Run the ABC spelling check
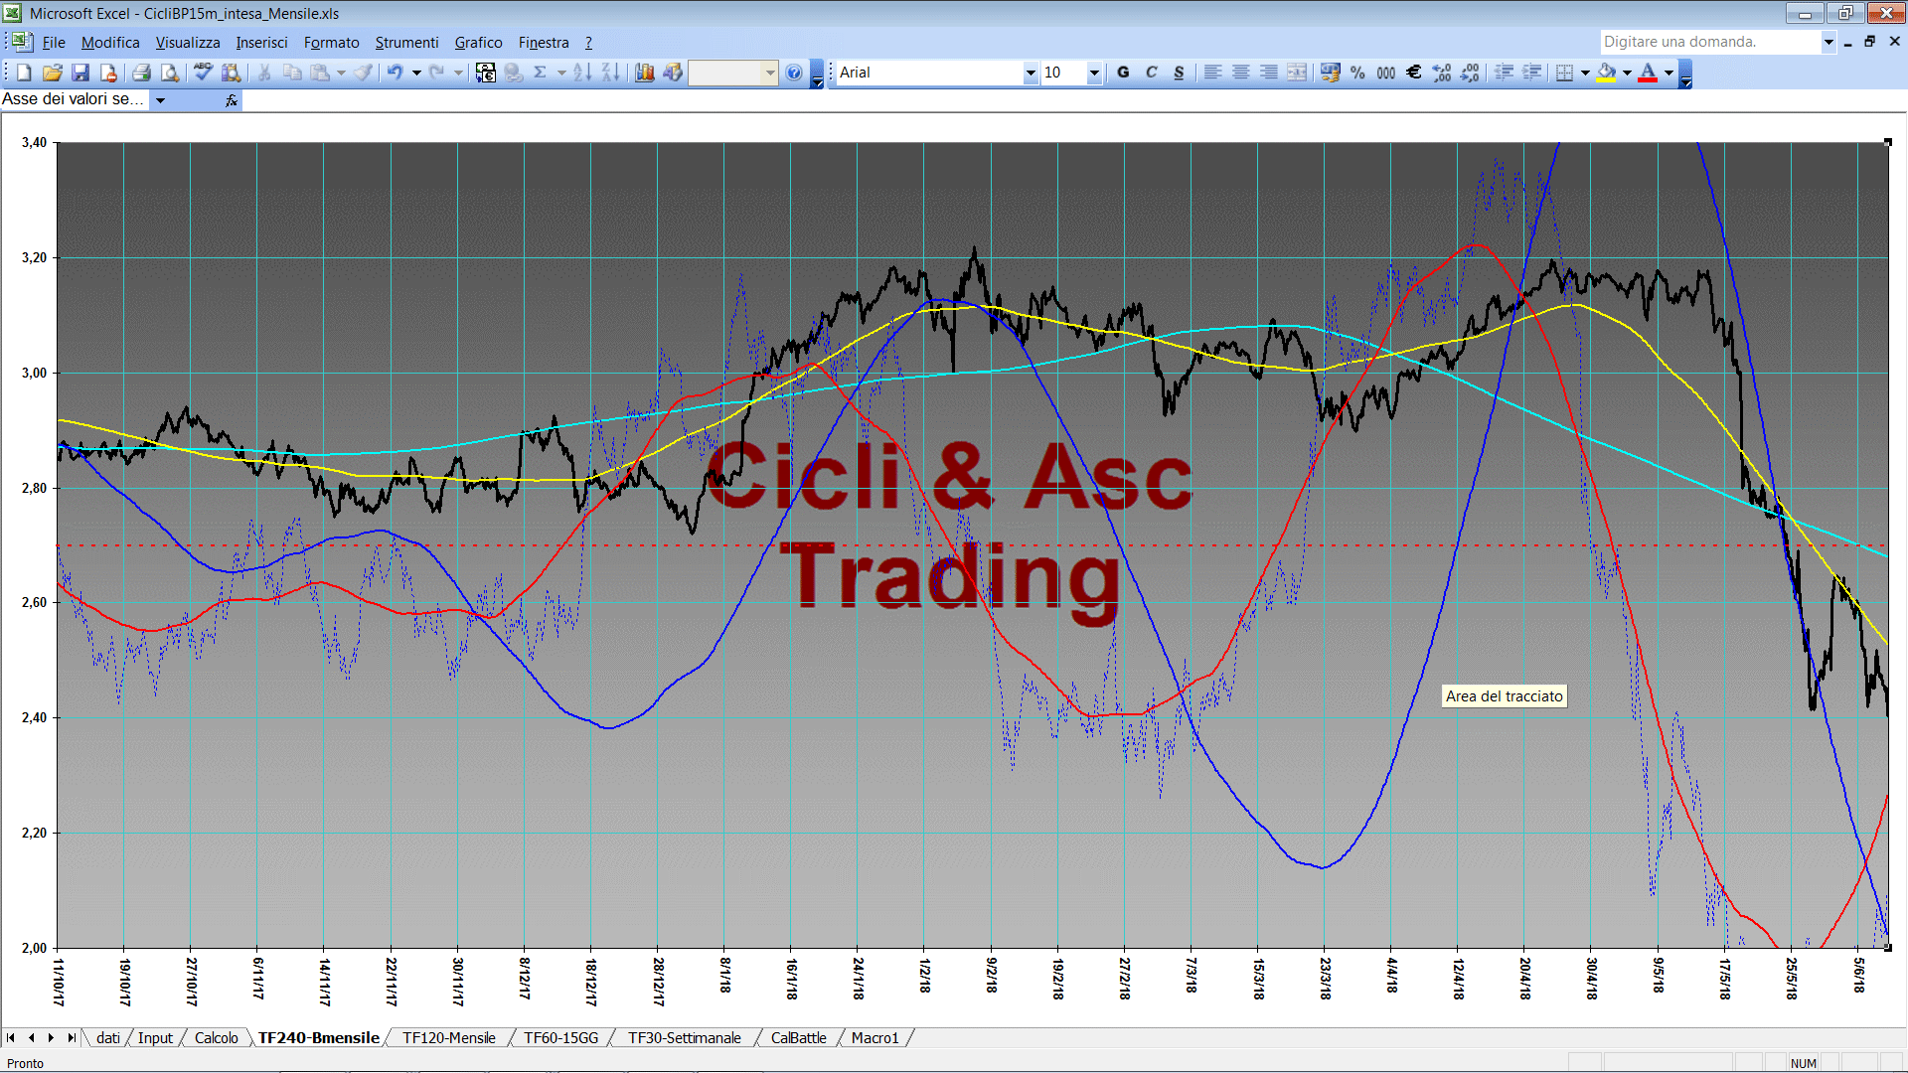Image resolution: width=1908 pixels, height=1073 pixels. [203, 73]
